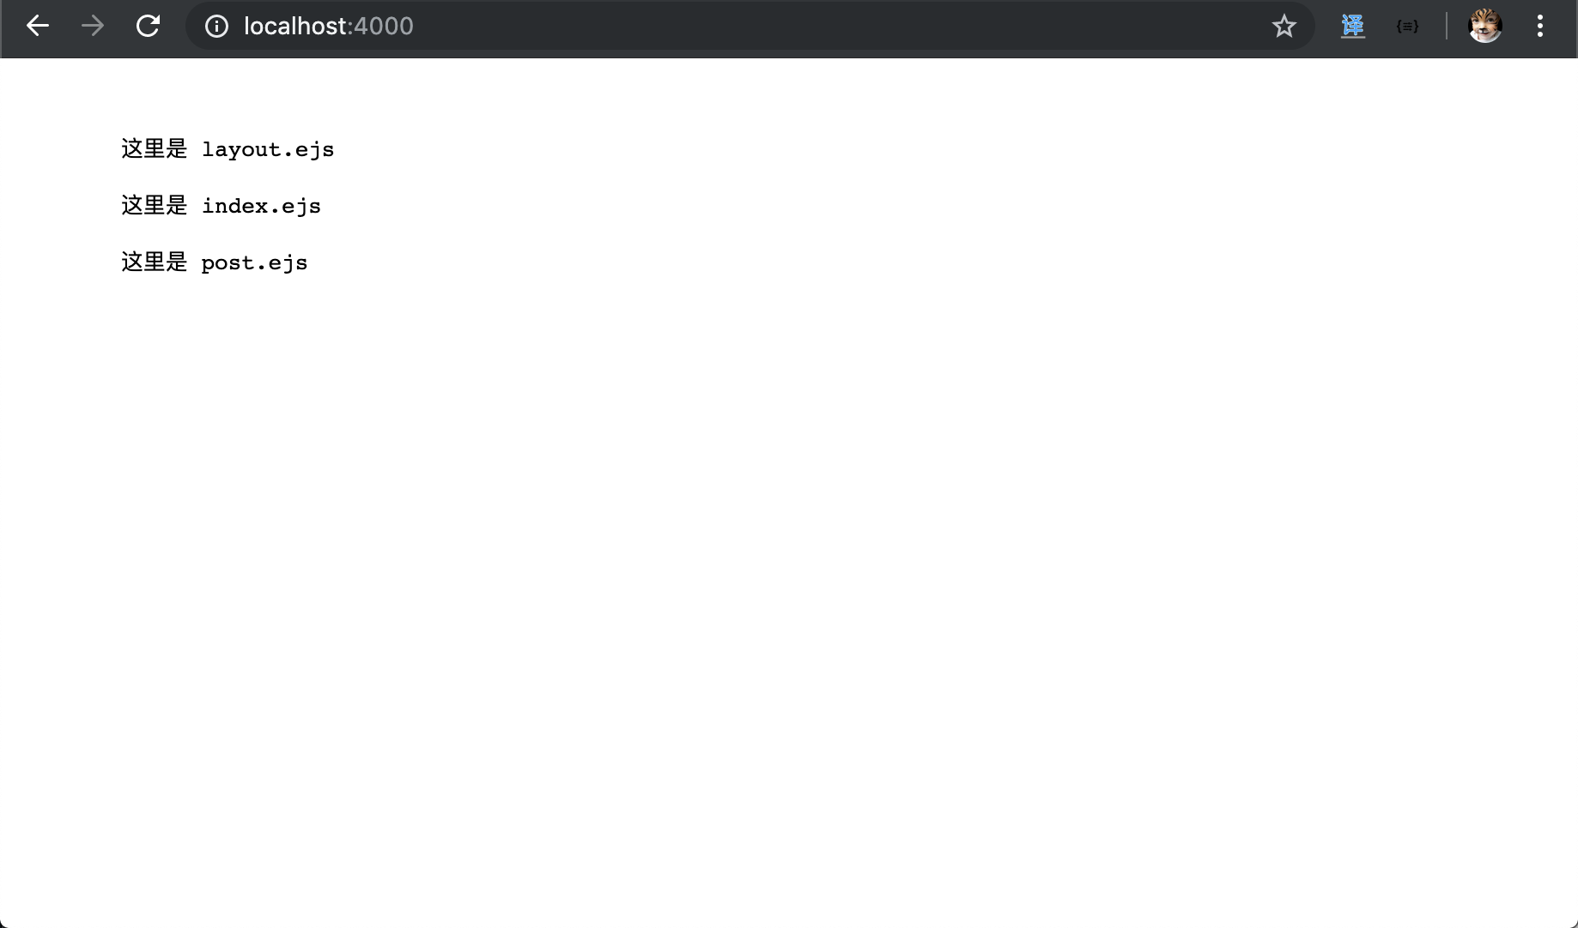Bookmark this page with the star icon
Image resolution: width=1578 pixels, height=928 pixels.
coord(1284,27)
